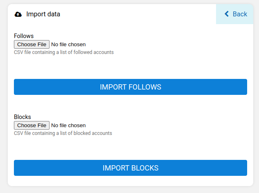The width and height of the screenshot is (259, 193).
Task: Click the followed accounts CSV hint text
Action: (x=64, y=52)
